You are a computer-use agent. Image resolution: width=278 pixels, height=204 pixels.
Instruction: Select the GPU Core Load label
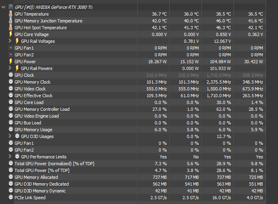[29, 102]
